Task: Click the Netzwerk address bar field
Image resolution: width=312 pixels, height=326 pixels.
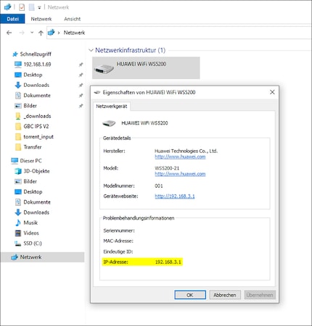Action: coord(179,33)
